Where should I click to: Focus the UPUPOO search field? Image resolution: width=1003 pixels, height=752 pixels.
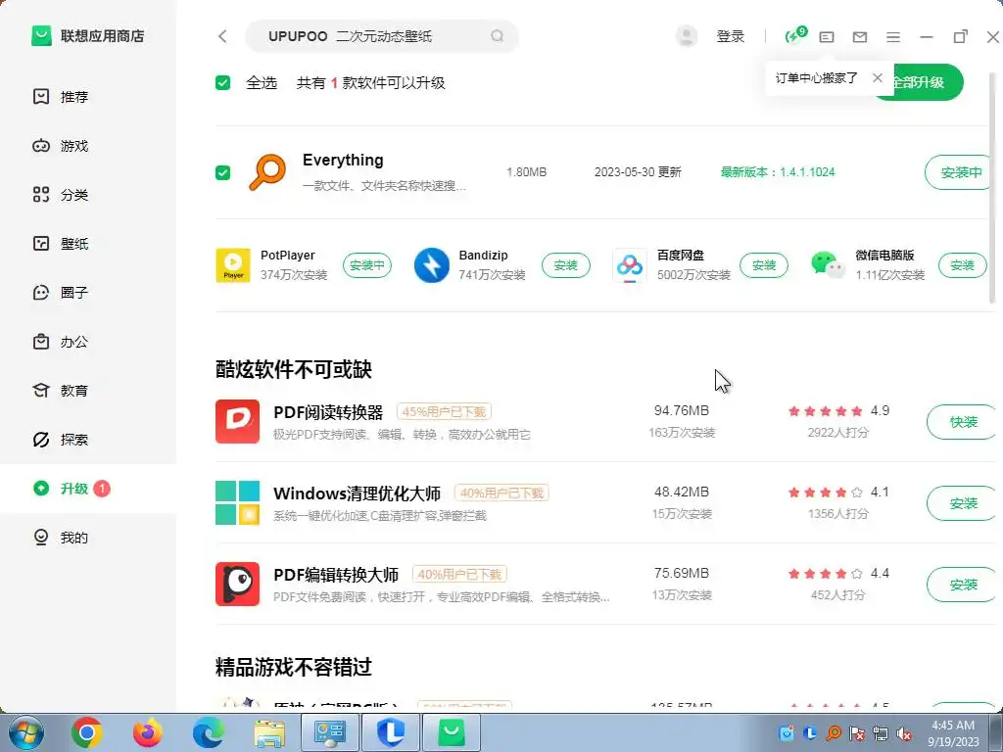coord(381,36)
